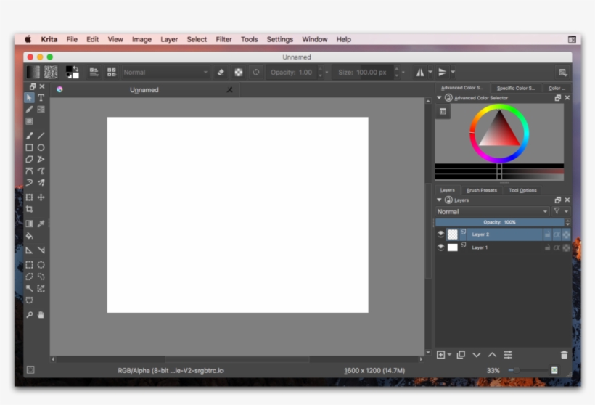Switch to Tool Options tab
595x405 pixels.
(x=522, y=190)
